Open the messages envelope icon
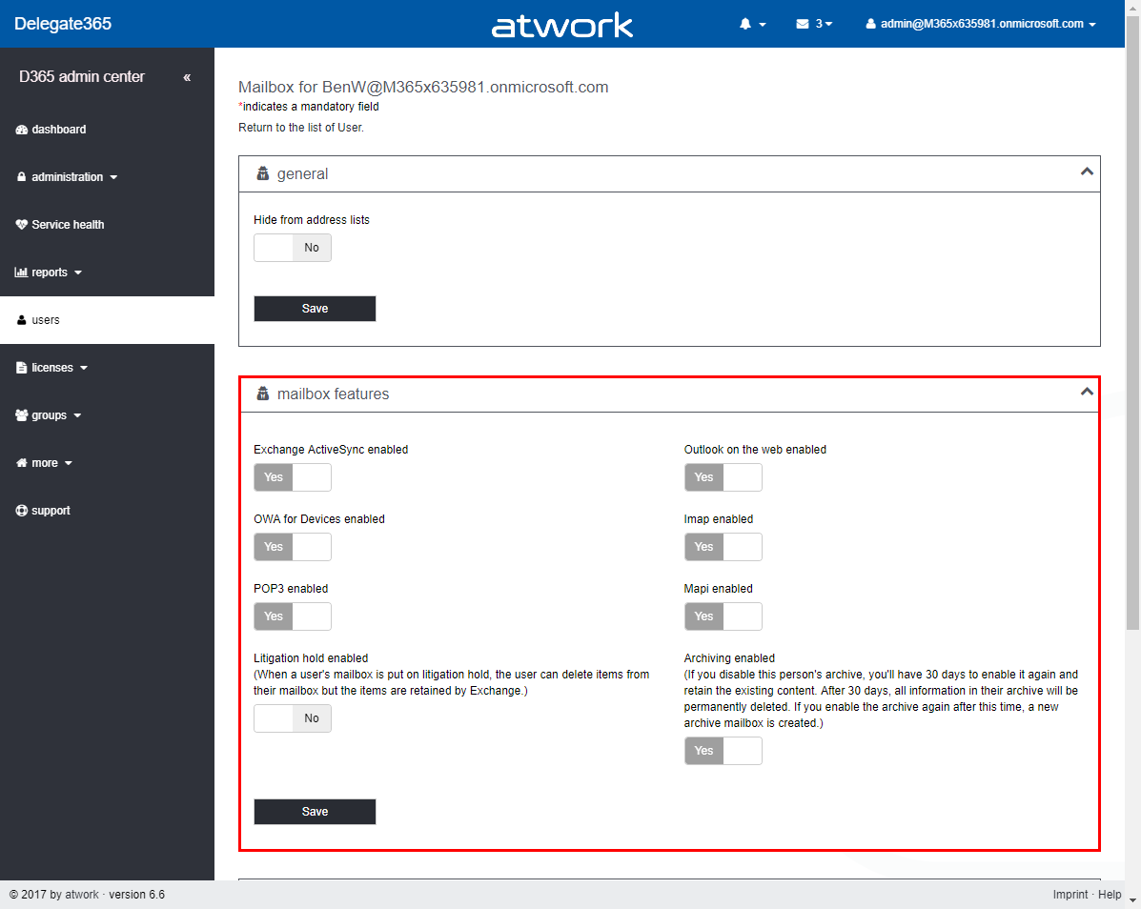Screen dimensions: 1141x909 [803, 24]
